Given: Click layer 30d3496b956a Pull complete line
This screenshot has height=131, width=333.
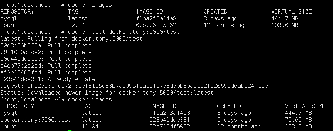Looking at the screenshot, I should tap(46, 46).
